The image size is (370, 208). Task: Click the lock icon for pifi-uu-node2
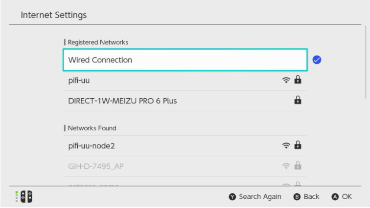tap(298, 145)
